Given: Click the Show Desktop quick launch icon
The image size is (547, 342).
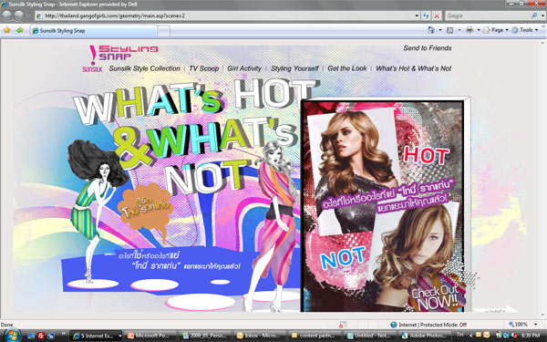Looking at the screenshot, I should 31,336.
